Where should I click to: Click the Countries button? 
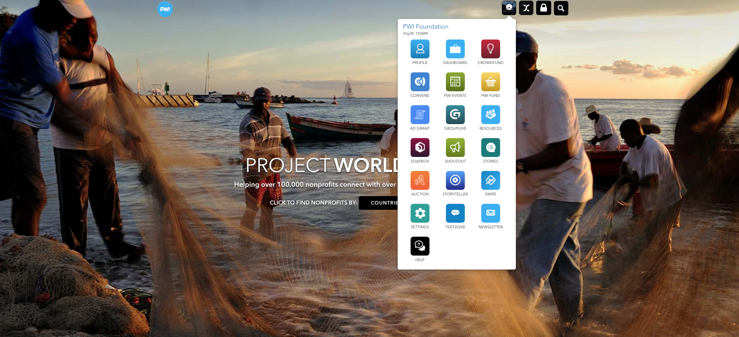pyautogui.click(x=379, y=203)
